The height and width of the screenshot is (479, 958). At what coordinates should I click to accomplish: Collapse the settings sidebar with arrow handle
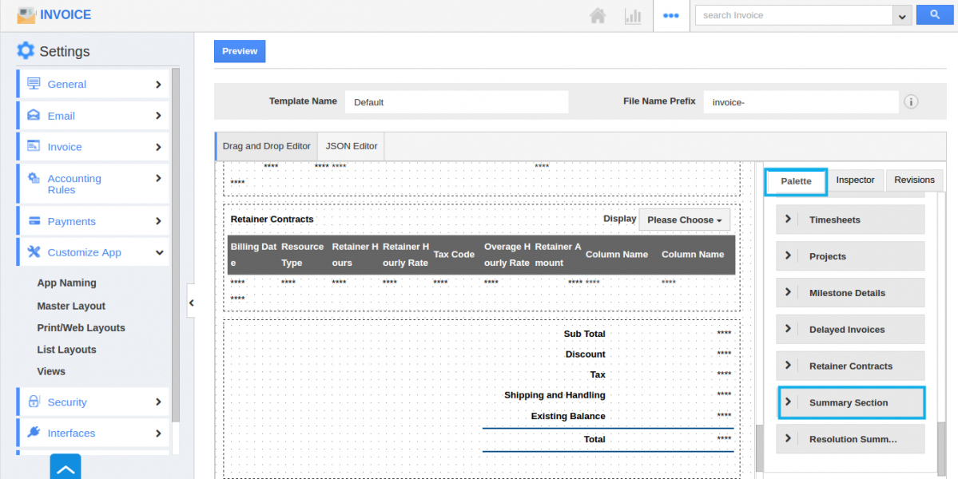point(191,303)
